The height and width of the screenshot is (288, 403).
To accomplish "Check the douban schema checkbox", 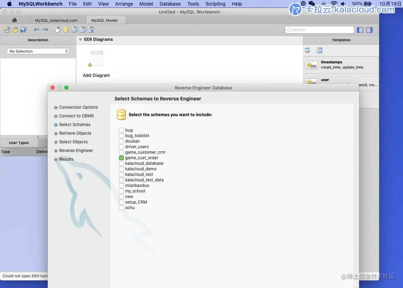I will (121, 141).
